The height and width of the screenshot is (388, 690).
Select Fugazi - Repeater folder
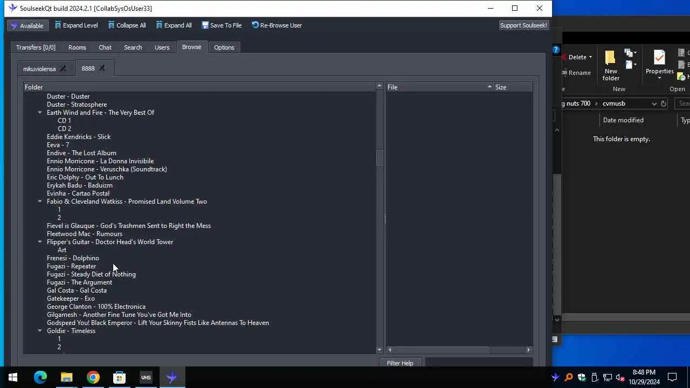tap(71, 266)
